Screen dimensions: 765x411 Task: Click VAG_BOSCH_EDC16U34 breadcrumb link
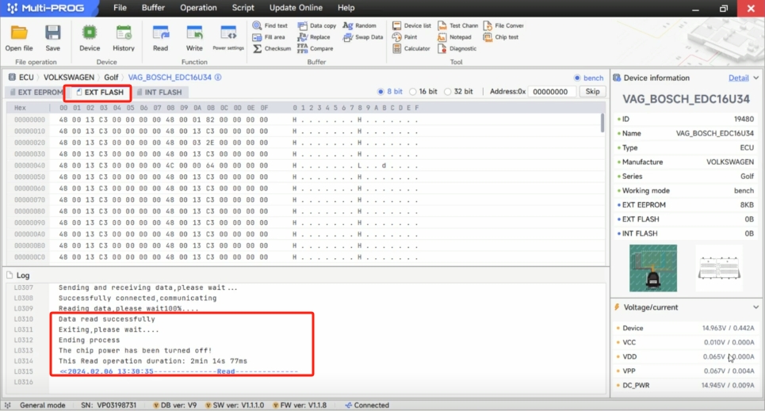coord(170,77)
